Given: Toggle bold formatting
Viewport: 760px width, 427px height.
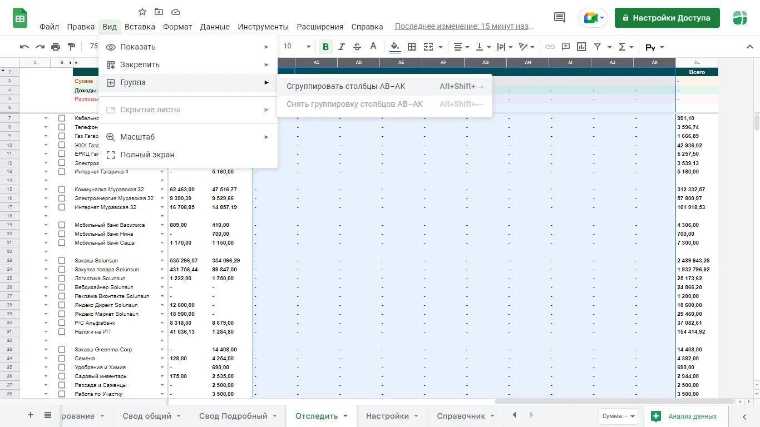Looking at the screenshot, I should (x=325, y=47).
